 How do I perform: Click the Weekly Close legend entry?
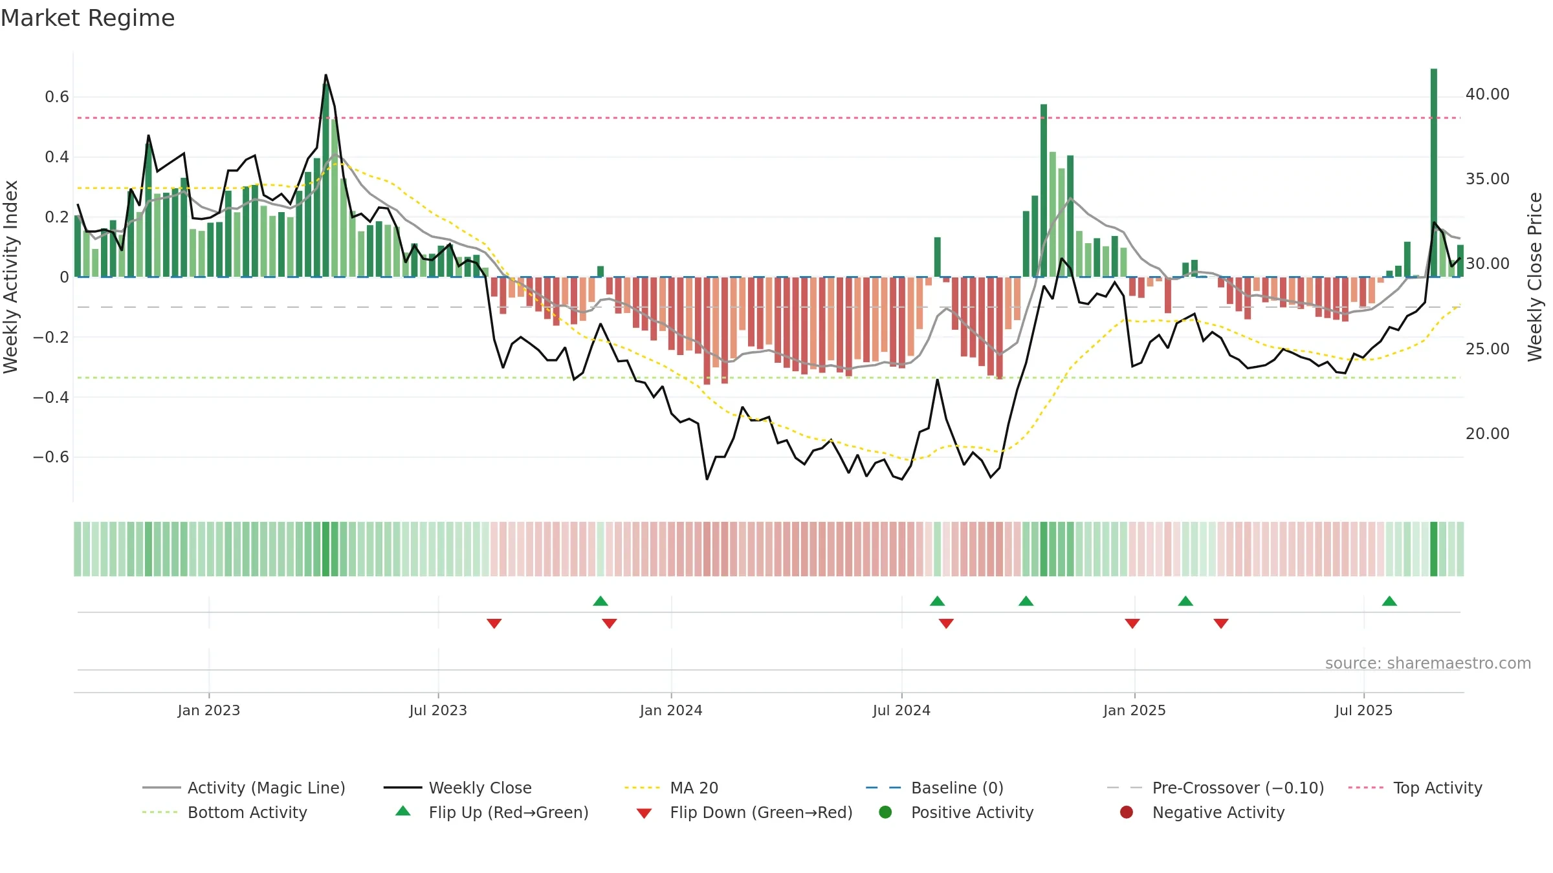[457, 788]
